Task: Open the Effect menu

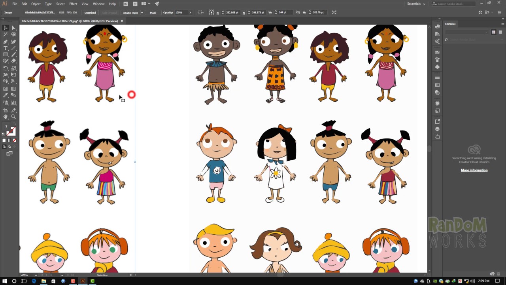Action: [73, 4]
